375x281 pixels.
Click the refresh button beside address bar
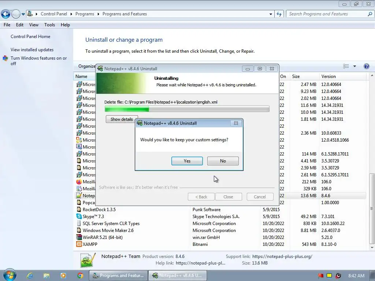(279, 14)
